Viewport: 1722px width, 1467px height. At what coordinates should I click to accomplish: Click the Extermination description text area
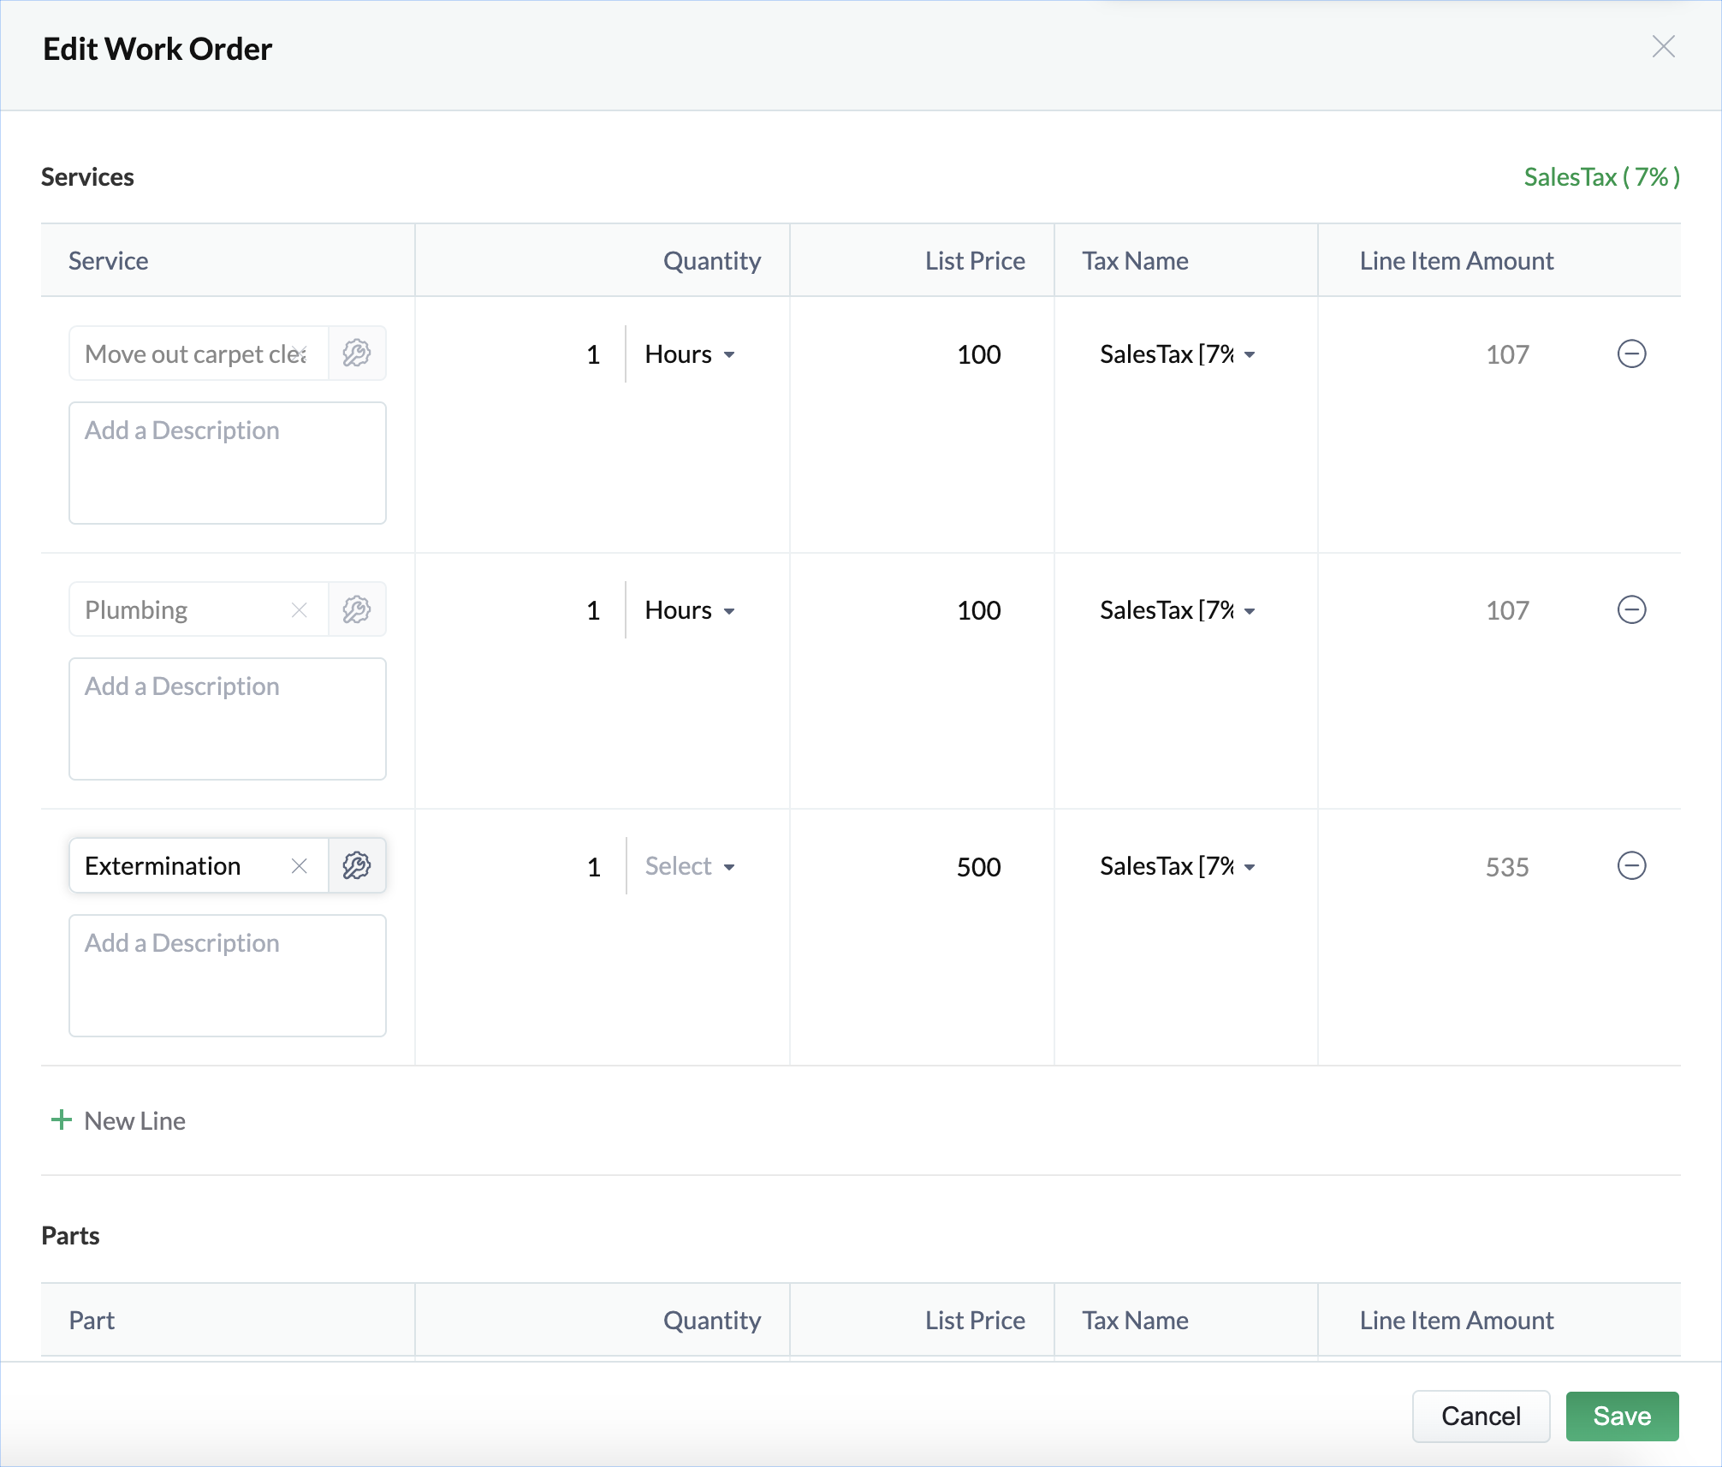(x=227, y=976)
